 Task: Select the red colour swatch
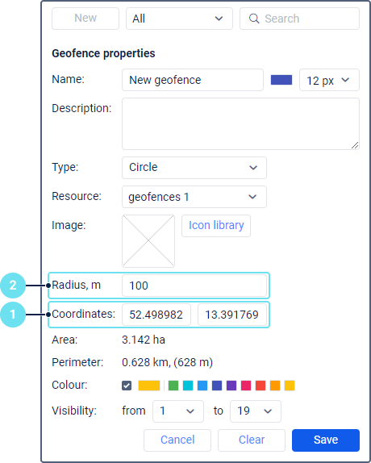(x=261, y=386)
